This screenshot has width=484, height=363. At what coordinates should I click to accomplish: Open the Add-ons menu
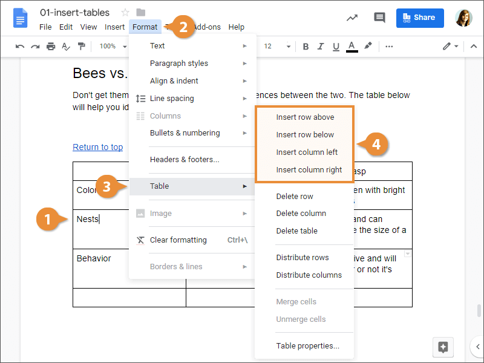coord(207,27)
